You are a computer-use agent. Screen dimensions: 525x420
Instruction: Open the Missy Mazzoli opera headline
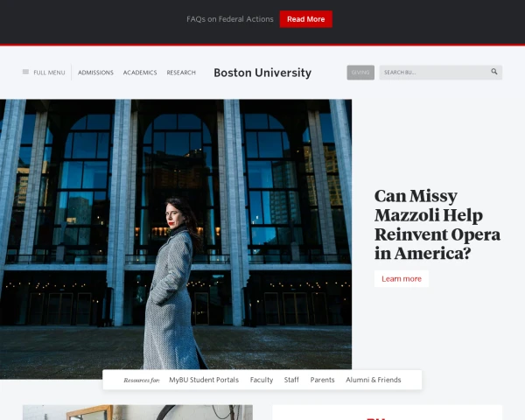point(437,224)
